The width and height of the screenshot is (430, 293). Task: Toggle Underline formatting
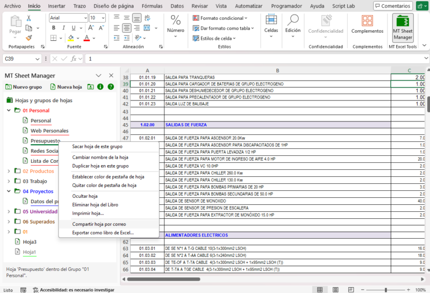(x=73, y=28)
